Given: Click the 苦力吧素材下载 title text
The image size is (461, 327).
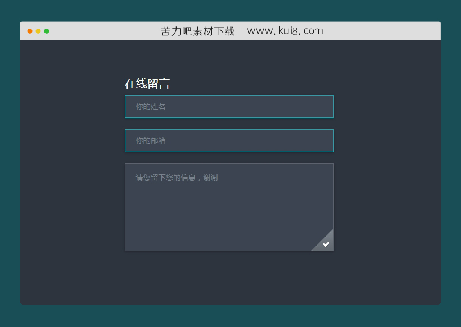Looking at the screenshot, I should pyautogui.click(x=200, y=30).
